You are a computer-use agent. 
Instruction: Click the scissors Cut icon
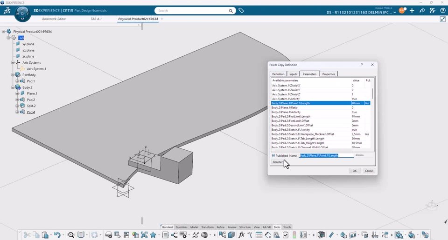(x=27, y=235)
